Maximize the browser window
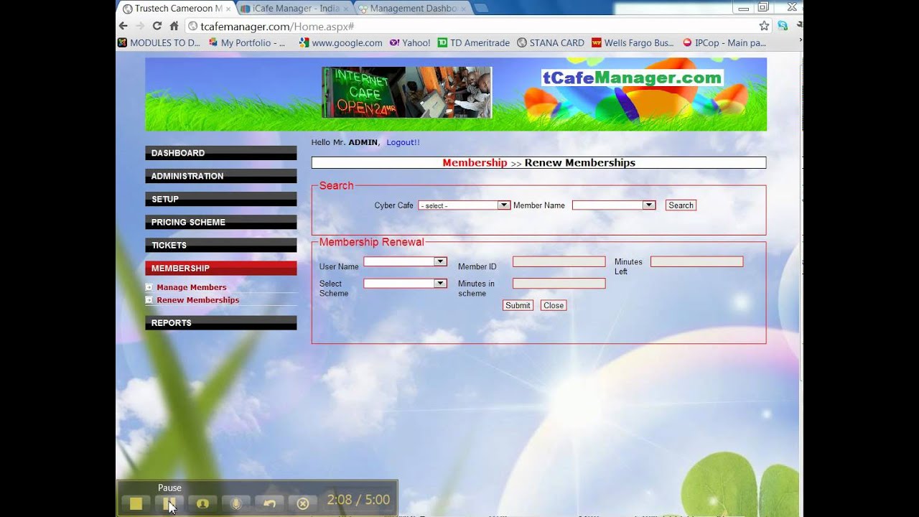919x517 pixels. pos(763,8)
